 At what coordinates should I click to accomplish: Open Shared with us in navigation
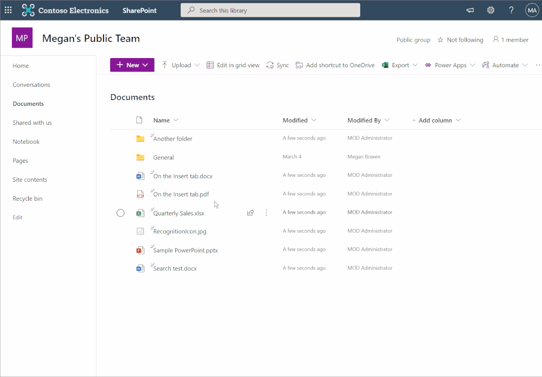32,123
